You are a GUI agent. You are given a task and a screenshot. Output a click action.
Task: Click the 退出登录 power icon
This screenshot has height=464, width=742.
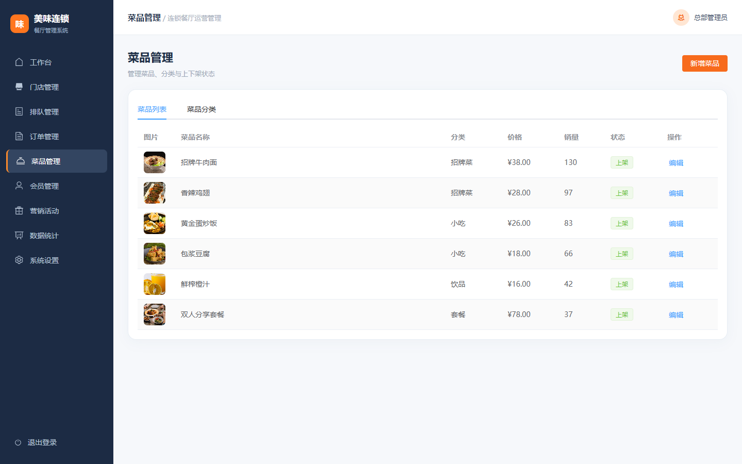pos(18,442)
